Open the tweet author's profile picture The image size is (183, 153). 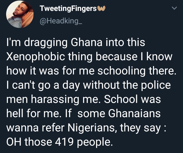pos(20,14)
